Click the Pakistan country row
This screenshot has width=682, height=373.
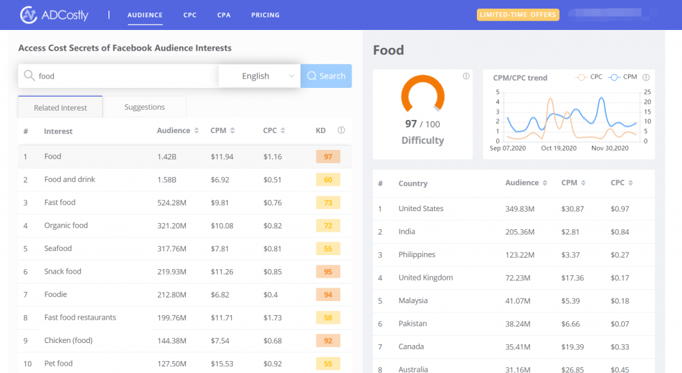tap(513, 324)
